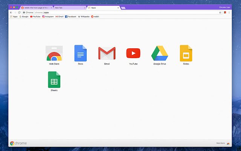The width and height of the screenshot is (241, 151).
Task: Close the reddit tab
Action: 52,8
